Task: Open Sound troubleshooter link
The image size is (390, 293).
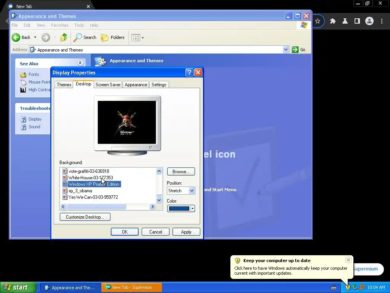Action: pyautogui.click(x=34, y=127)
